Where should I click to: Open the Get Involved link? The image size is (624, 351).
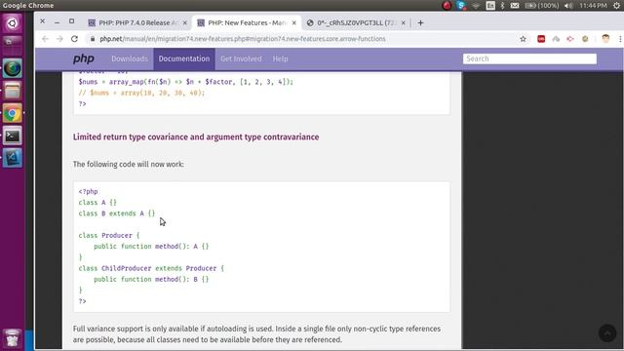click(x=241, y=58)
